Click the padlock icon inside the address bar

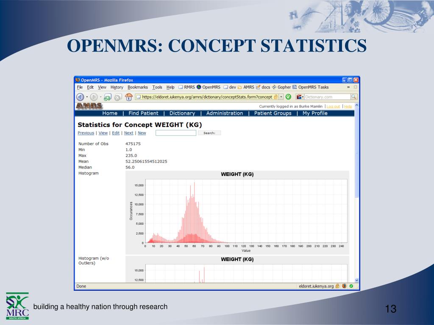click(275, 97)
